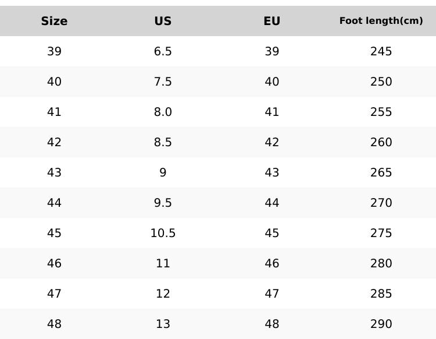The image size is (436, 339).
Task: Click US size 6.5 cell
Action: (x=163, y=51)
